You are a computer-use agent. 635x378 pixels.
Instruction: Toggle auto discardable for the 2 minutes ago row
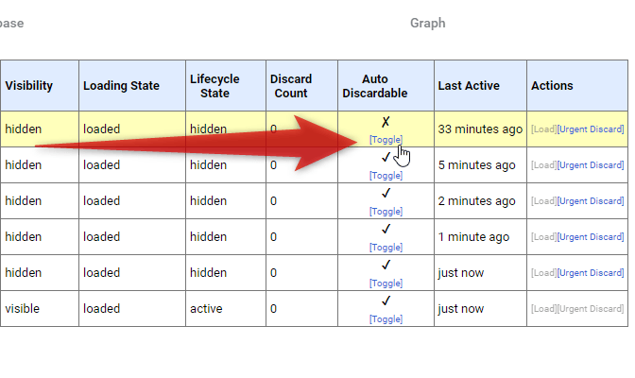click(386, 211)
